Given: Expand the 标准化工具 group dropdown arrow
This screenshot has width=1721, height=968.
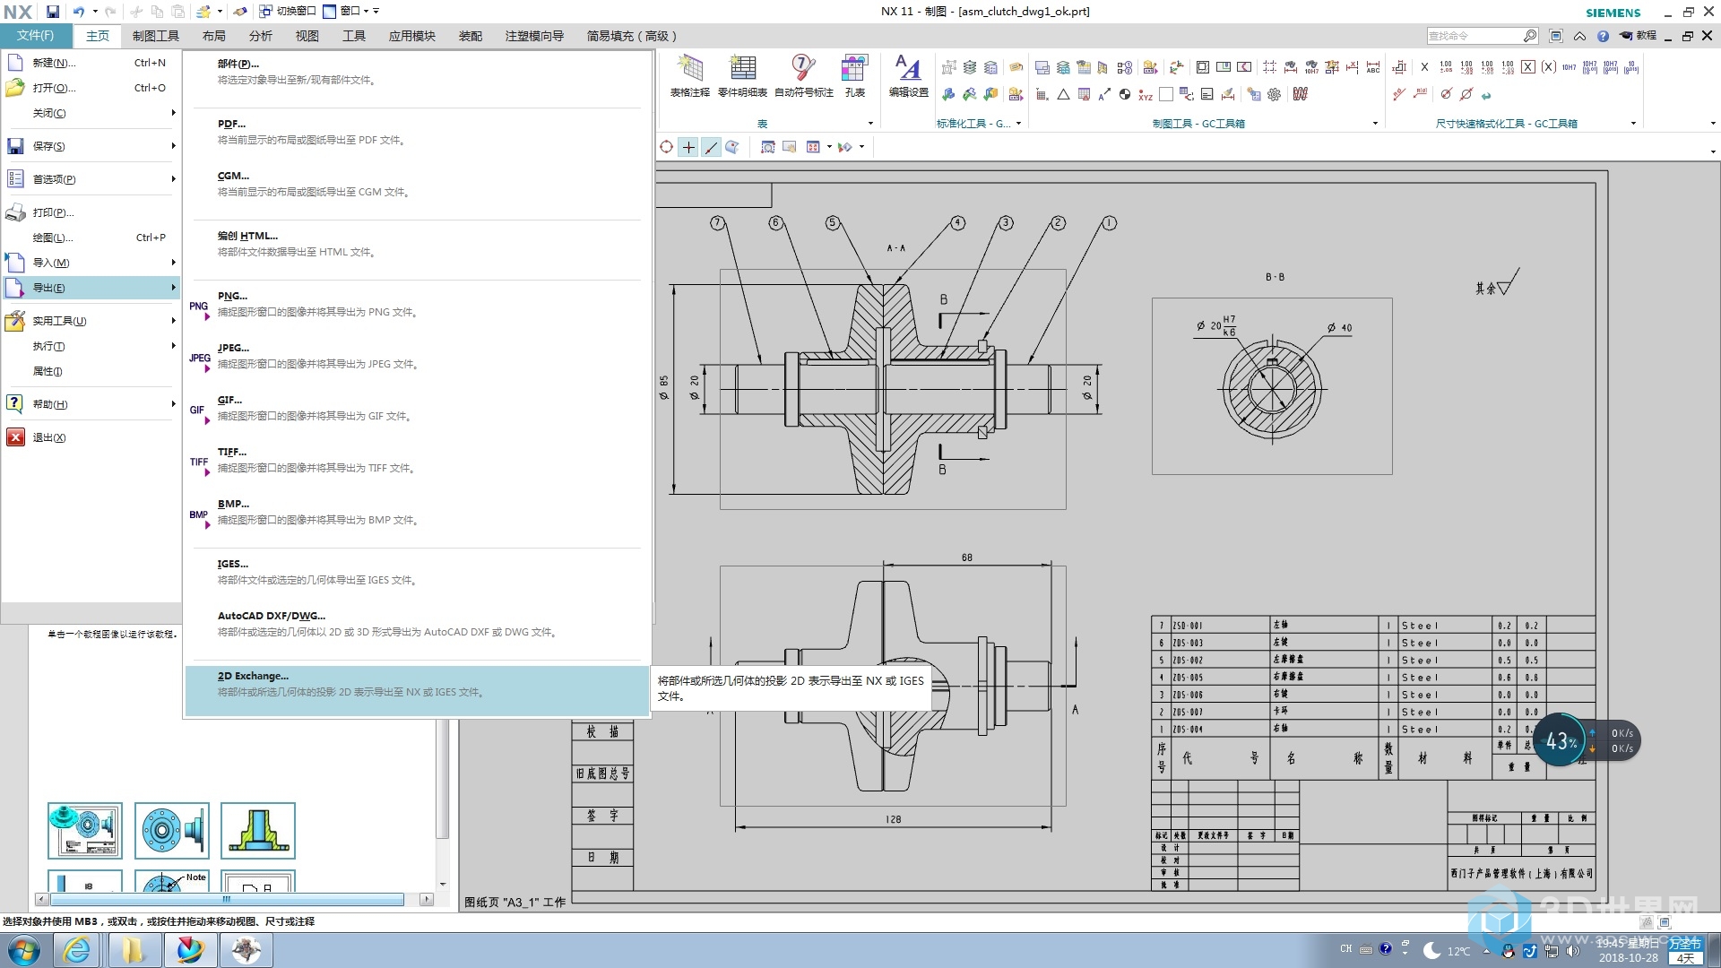Looking at the screenshot, I should click(x=1019, y=124).
